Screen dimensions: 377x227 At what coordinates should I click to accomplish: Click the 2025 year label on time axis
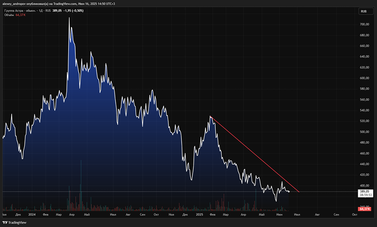[x=199, y=215]
